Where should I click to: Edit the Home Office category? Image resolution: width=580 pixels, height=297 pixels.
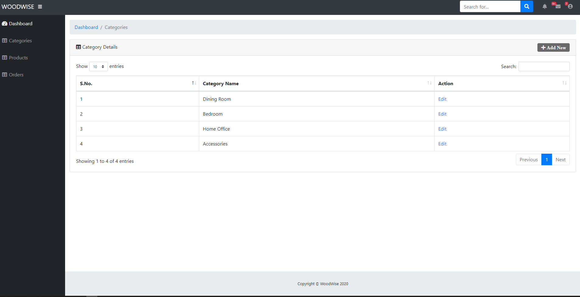[x=442, y=129]
